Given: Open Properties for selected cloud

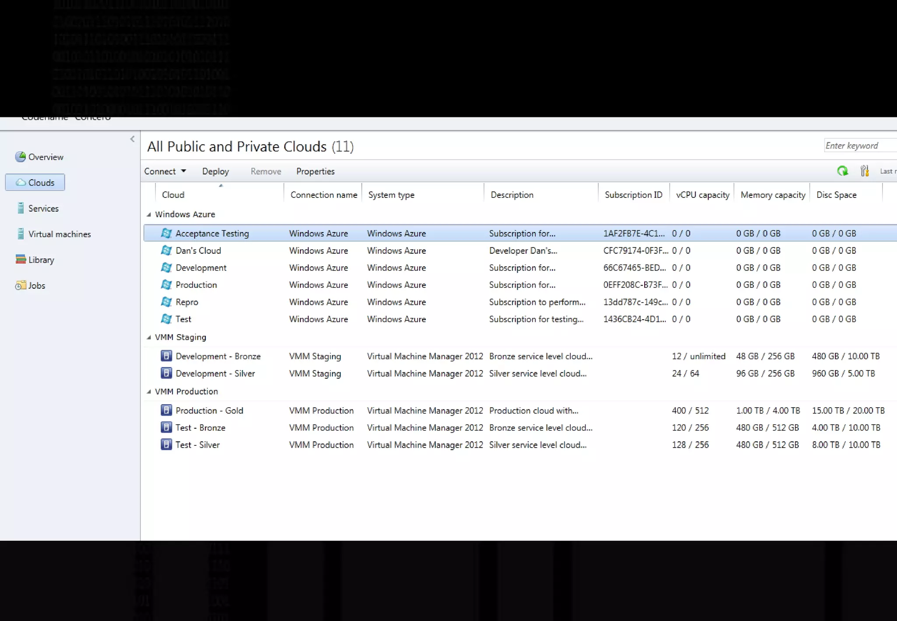Looking at the screenshot, I should (315, 171).
